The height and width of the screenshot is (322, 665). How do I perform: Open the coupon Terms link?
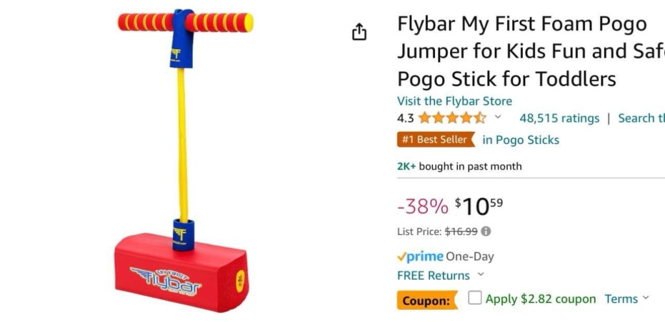(x=621, y=299)
